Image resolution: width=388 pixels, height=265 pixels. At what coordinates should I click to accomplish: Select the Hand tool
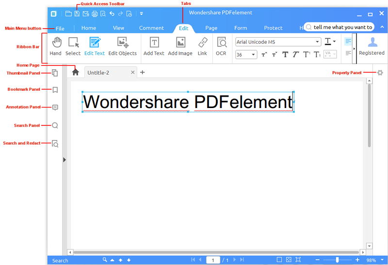(x=56, y=47)
